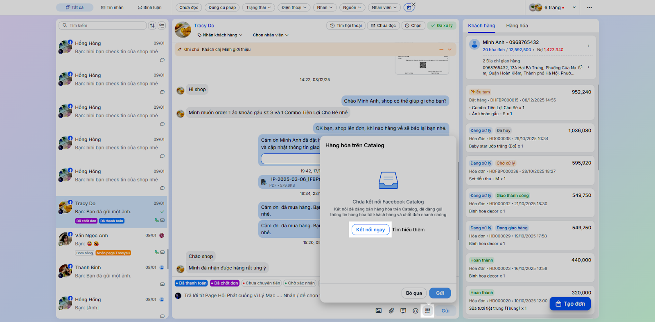Viewport: 655px width, 322px height.
Task: Click the page avatar beside the reply box
Action: [178, 295]
